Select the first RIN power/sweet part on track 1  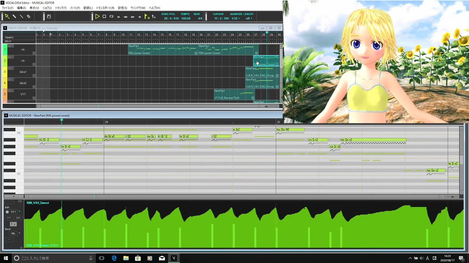[163, 50]
